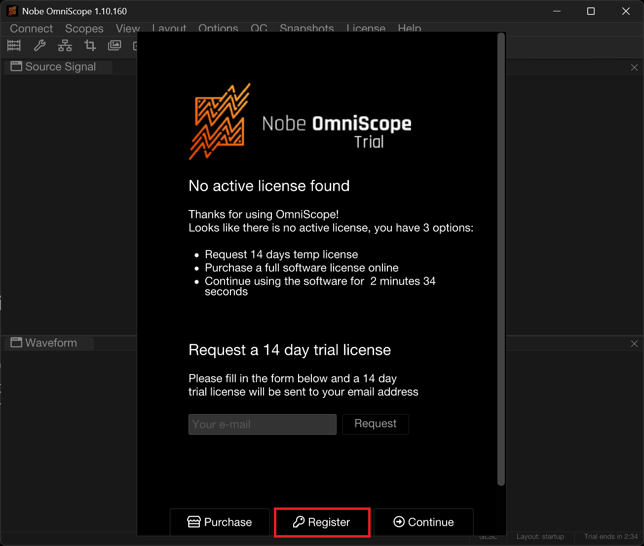Viewport: 644px width, 546px height.
Task: Click the license dialog's vertical scrollbar
Action: tap(501, 259)
